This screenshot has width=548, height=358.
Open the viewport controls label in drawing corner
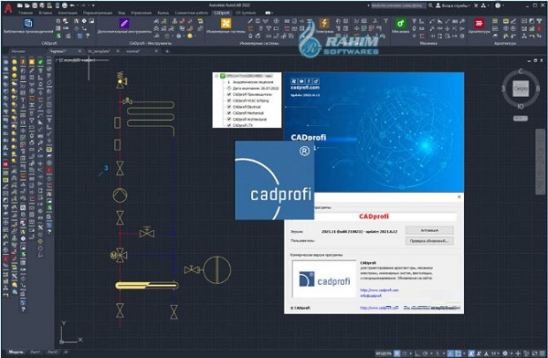tap(75, 60)
